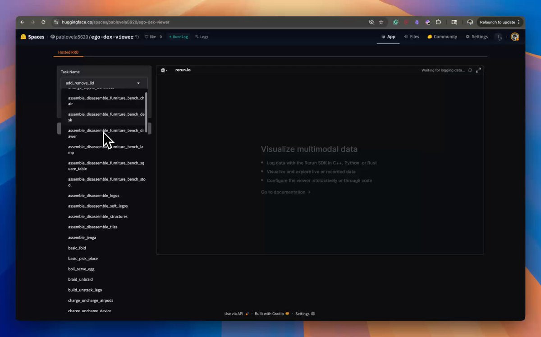Screen dimensions: 541x337
Task: Click the browser address bar URL
Action: click(115, 22)
